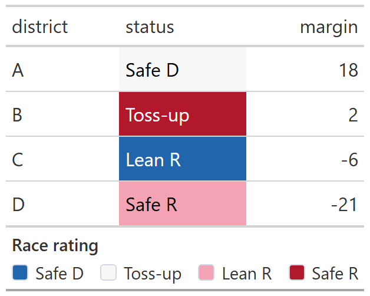Select district B cell
This screenshot has height=296, width=370.
tap(18, 114)
